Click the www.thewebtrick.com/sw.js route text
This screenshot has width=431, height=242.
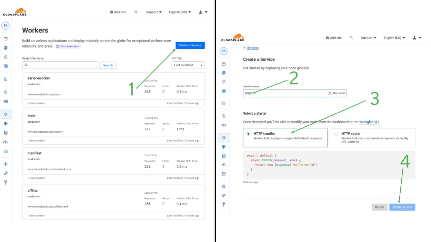click(x=44, y=94)
